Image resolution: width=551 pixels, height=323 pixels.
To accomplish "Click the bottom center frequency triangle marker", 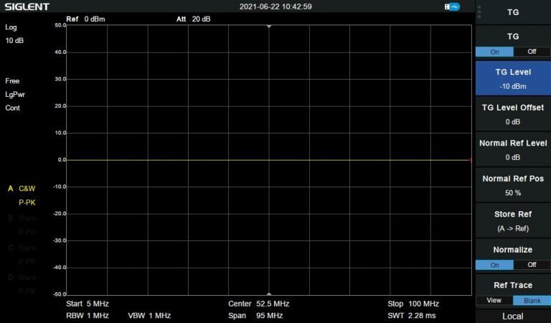I will [269, 294].
